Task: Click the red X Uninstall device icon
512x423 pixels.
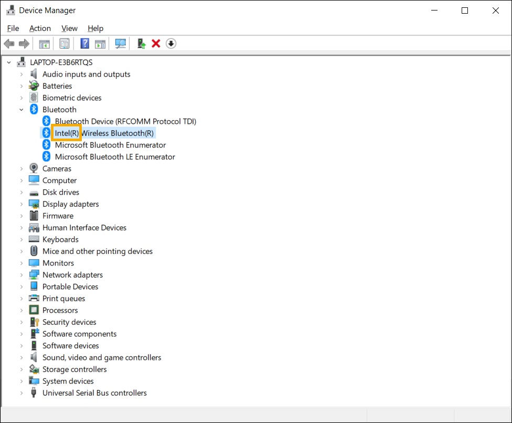Action: click(x=156, y=44)
